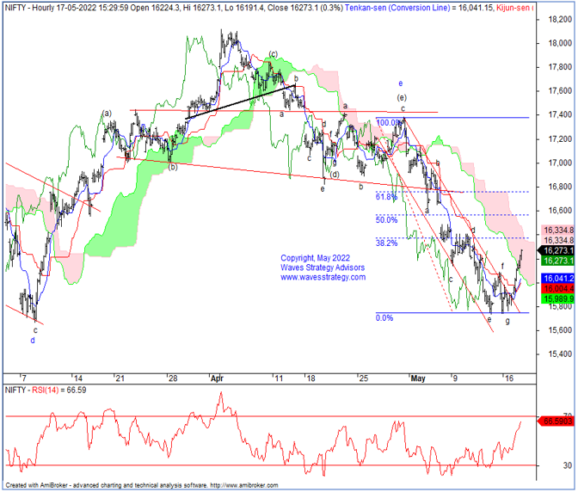The image size is (578, 492).
Task: Click the blue d wave label at bottom left
Action: pyautogui.click(x=33, y=341)
